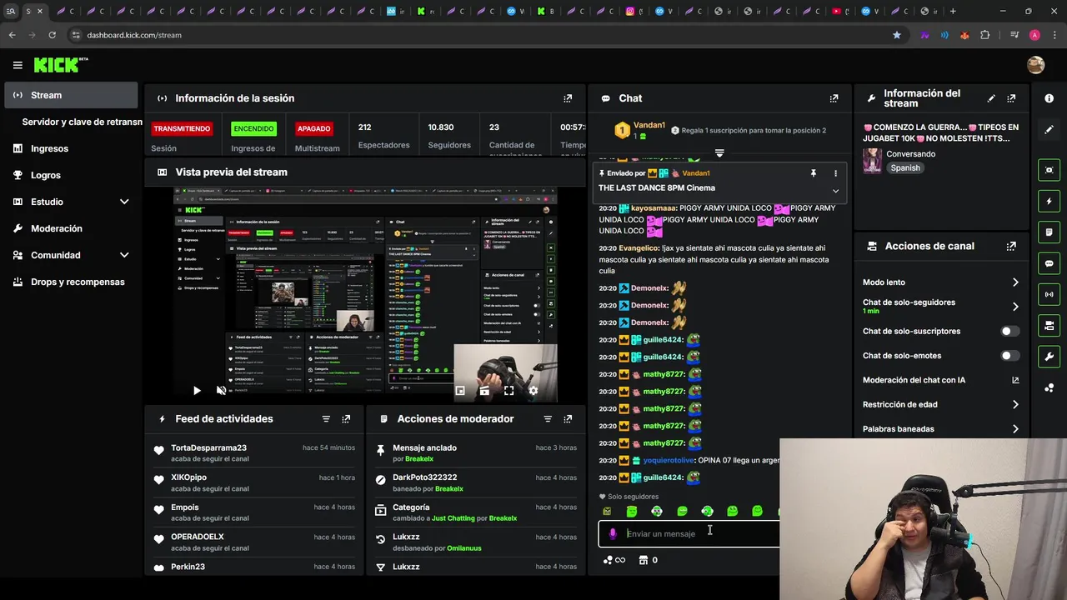Click Omilanuus in the moderator actions
The width and height of the screenshot is (1067, 600).
click(464, 548)
